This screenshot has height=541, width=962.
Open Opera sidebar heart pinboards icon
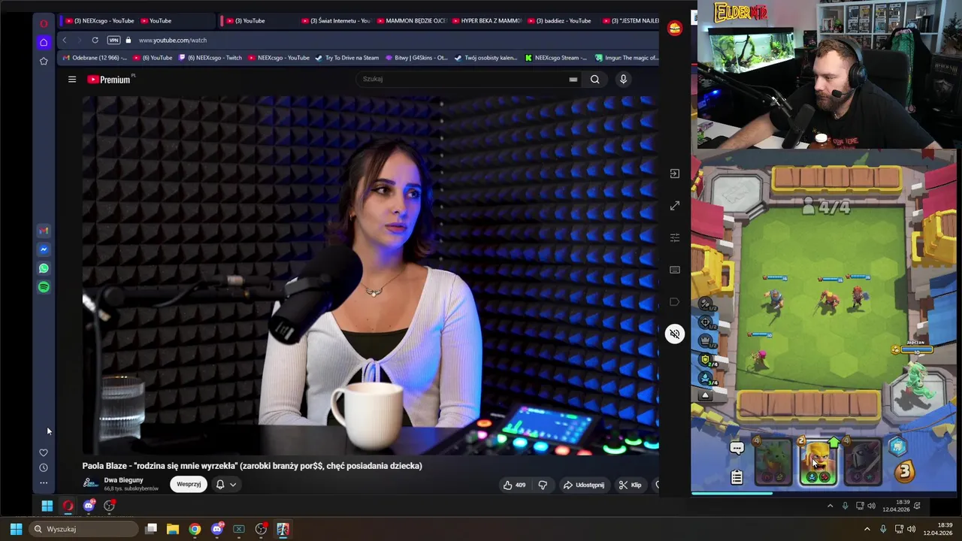point(44,452)
